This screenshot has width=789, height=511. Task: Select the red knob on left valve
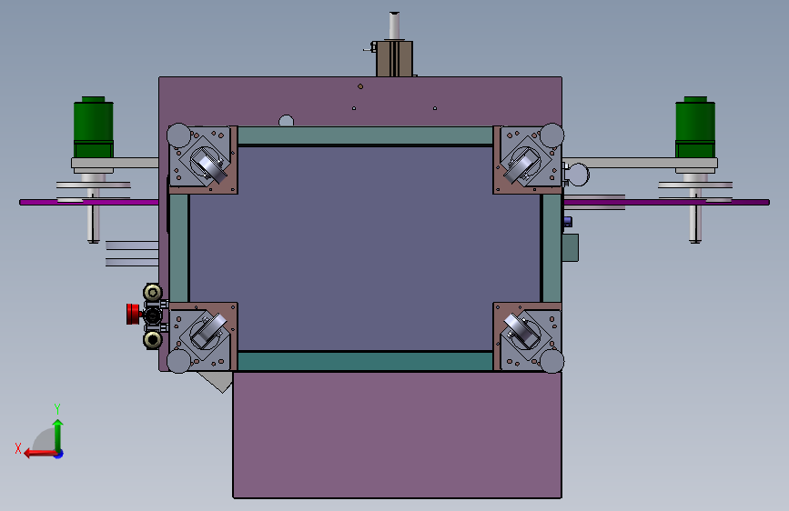[x=134, y=314]
